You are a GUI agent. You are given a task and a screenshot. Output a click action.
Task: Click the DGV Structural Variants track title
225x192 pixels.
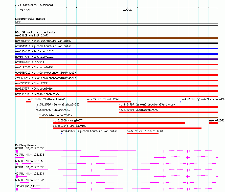click(x=35, y=32)
